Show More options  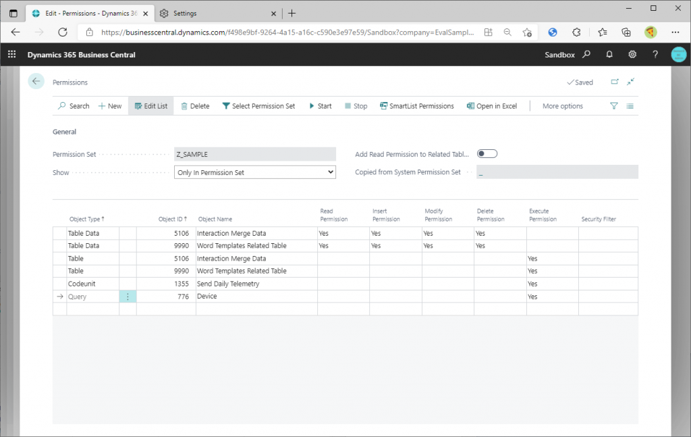click(562, 106)
